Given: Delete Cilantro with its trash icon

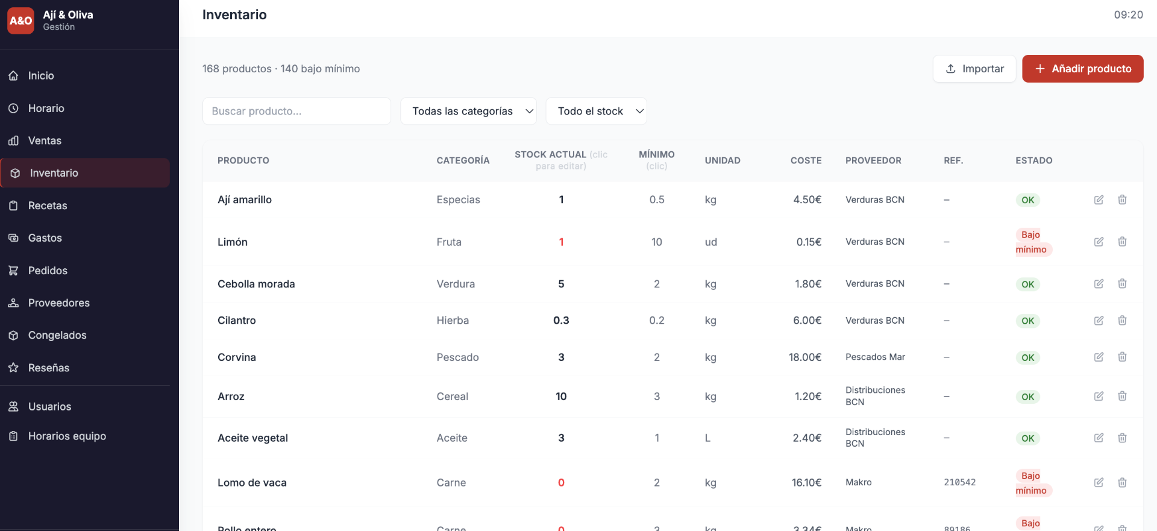Looking at the screenshot, I should pos(1122,320).
